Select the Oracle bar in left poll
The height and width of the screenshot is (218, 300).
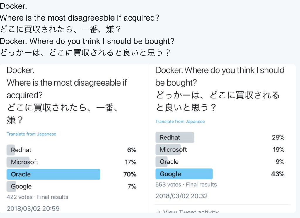tap(53, 174)
